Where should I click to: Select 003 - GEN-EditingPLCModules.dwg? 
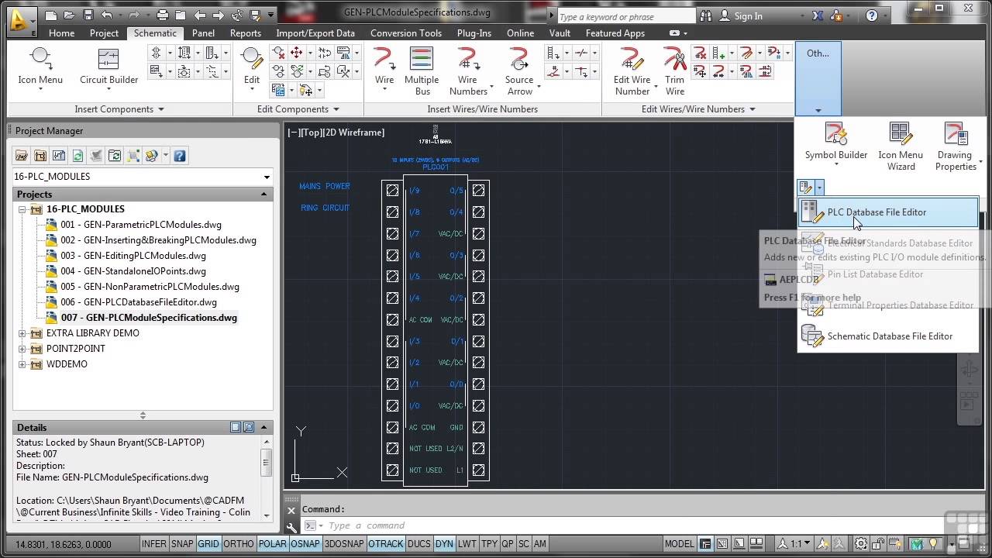(x=133, y=256)
